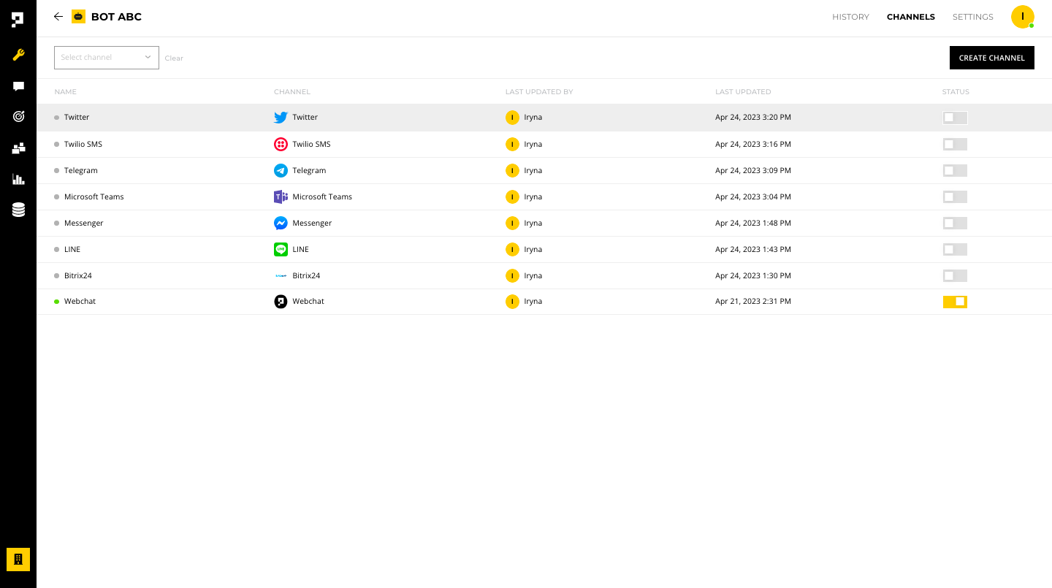This screenshot has width=1052, height=588.
Task: Click Iryna's avatar in the LINE row
Action: point(512,249)
